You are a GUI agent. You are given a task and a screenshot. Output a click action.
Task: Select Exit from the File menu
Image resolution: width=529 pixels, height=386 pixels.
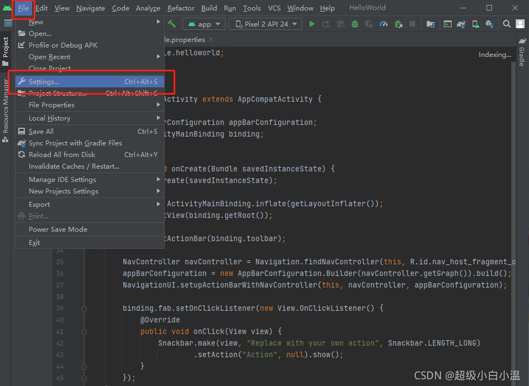click(90, 243)
